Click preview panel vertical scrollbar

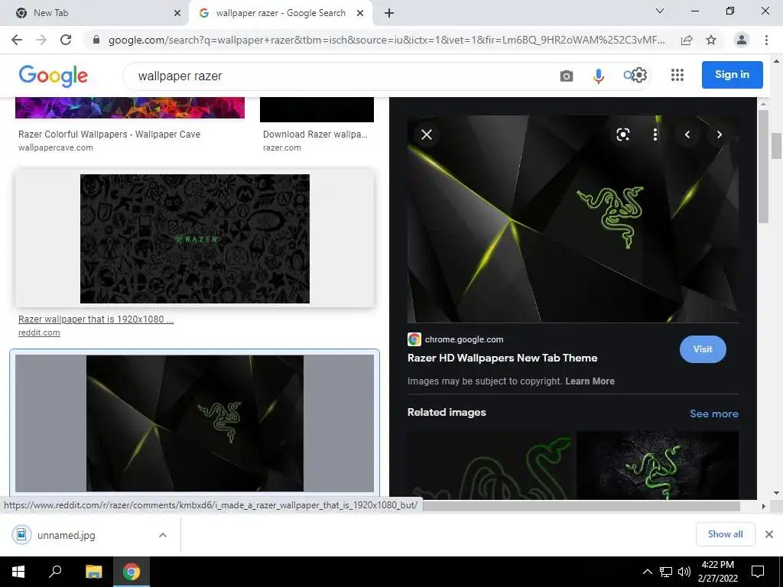click(763, 167)
